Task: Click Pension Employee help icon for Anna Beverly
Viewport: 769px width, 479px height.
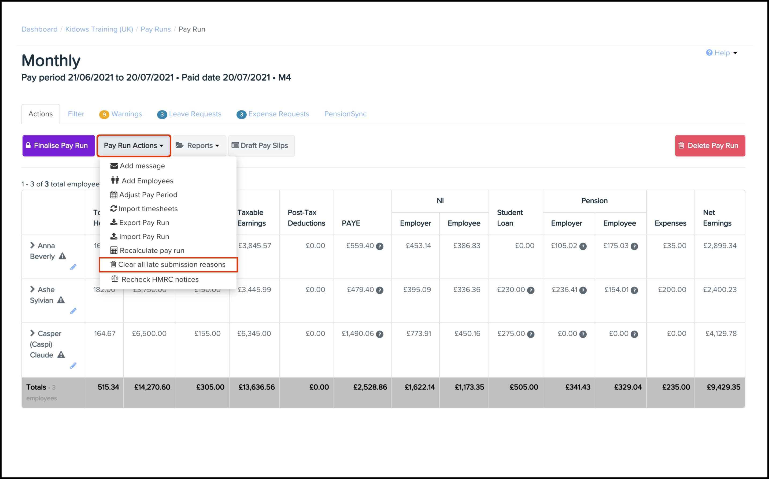Action: [634, 246]
